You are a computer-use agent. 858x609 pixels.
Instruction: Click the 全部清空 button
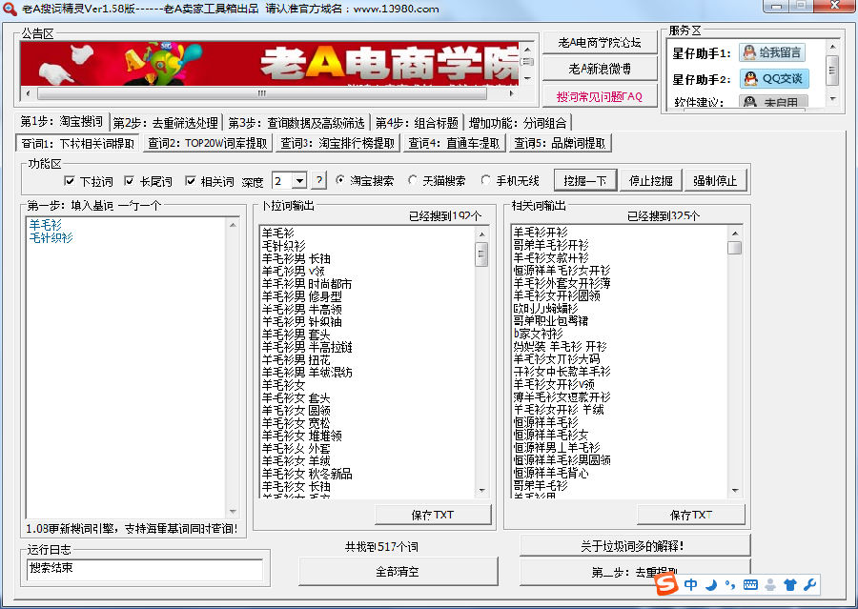pos(398,572)
